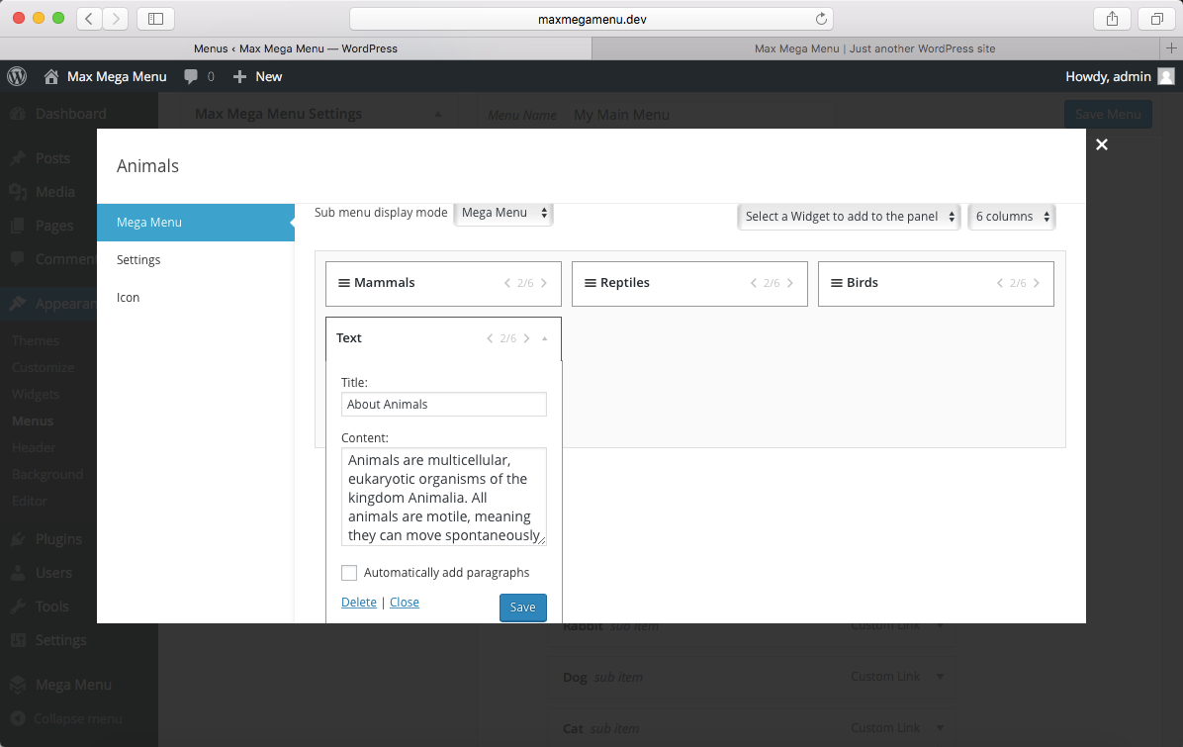The image size is (1183, 747).
Task: Grab the Birds widget drag handle icon
Action: [x=836, y=283]
